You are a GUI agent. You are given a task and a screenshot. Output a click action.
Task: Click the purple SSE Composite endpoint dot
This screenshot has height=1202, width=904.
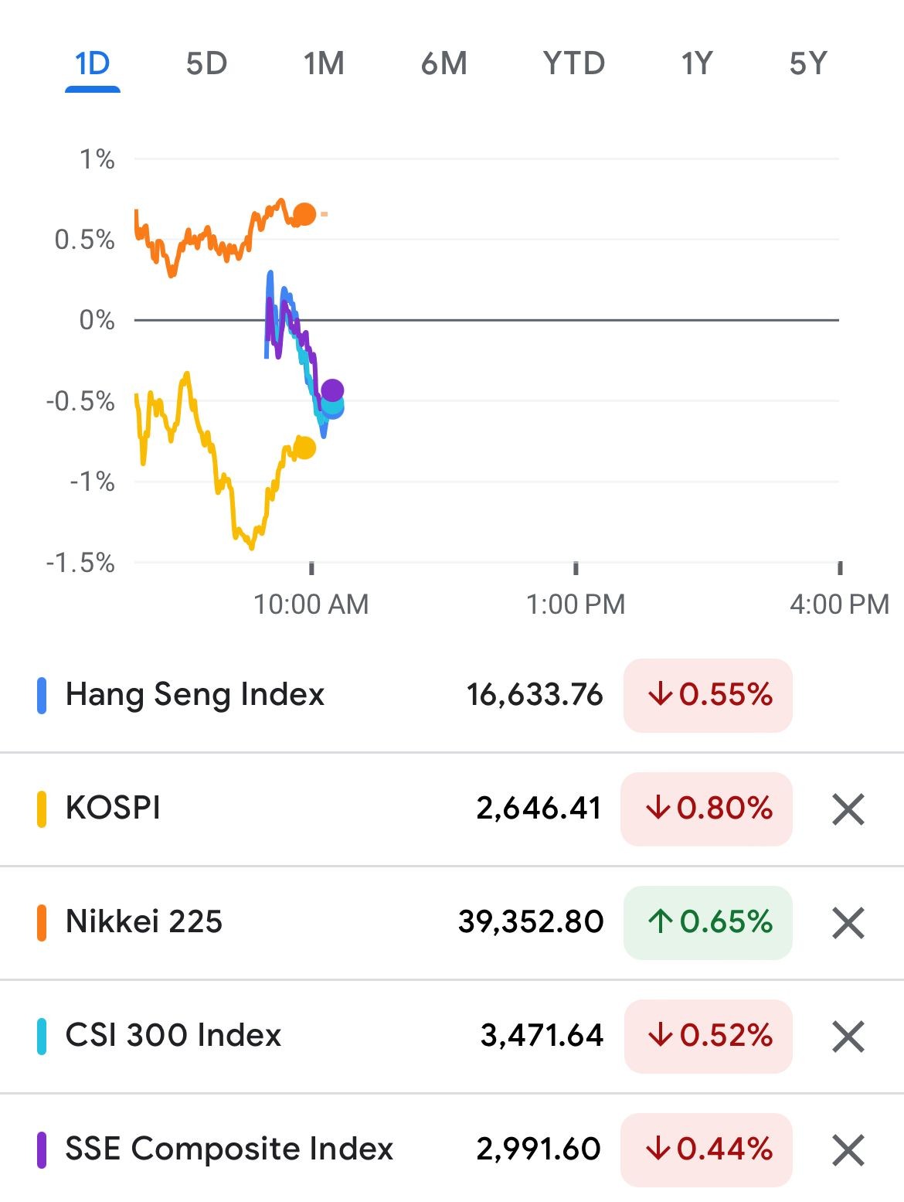[332, 390]
